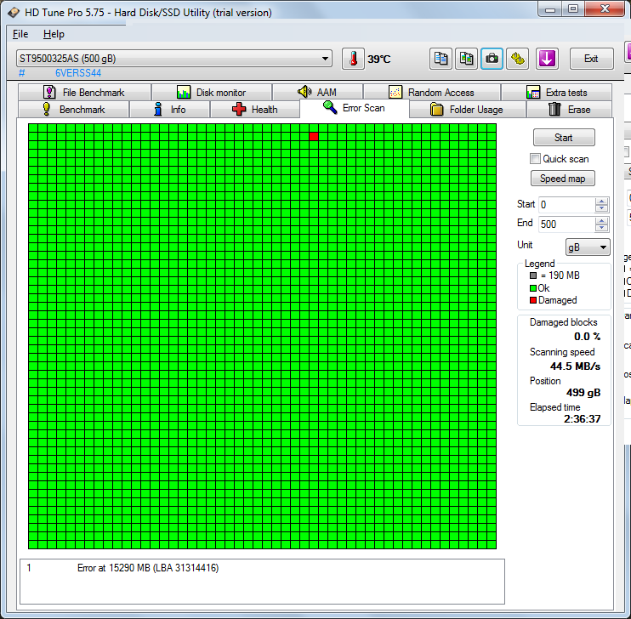Decrease the End value with down arrow

pos(601,227)
